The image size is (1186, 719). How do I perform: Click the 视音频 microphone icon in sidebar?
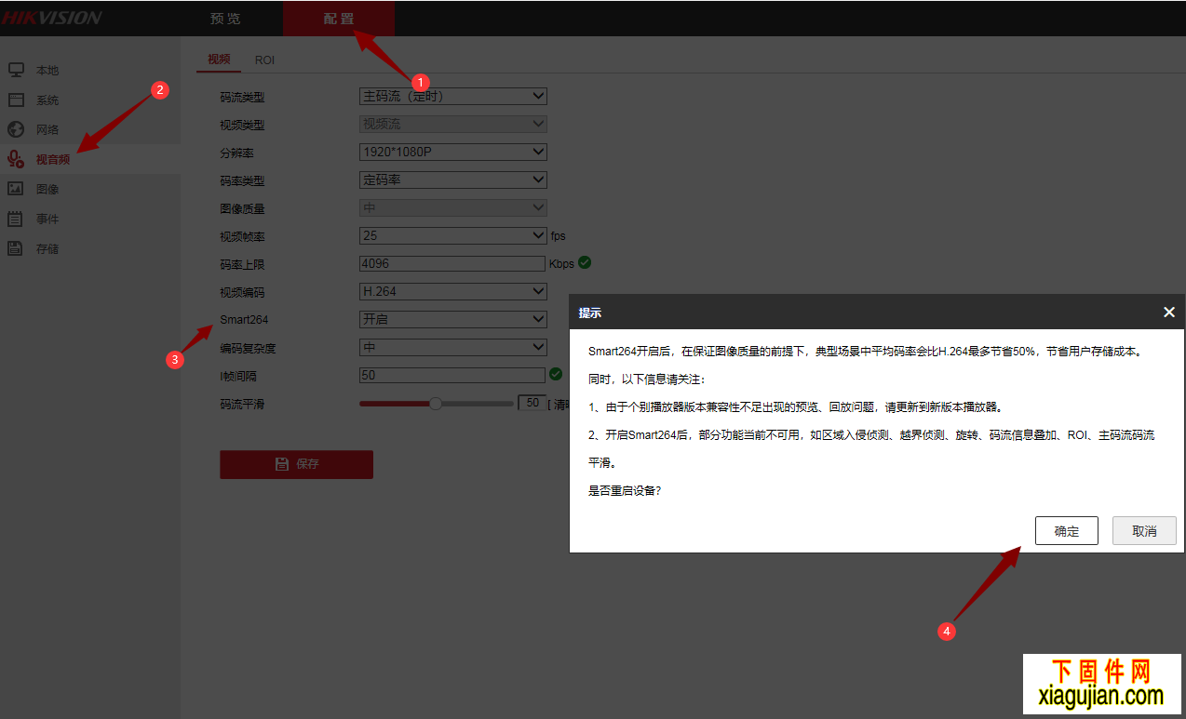(16, 159)
